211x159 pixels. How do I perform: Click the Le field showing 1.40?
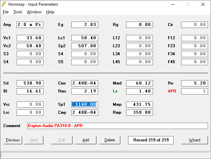pos(140,91)
